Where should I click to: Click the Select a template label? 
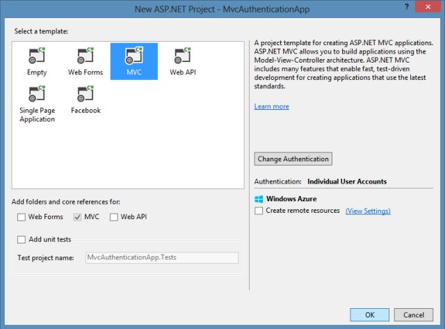tap(41, 31)
